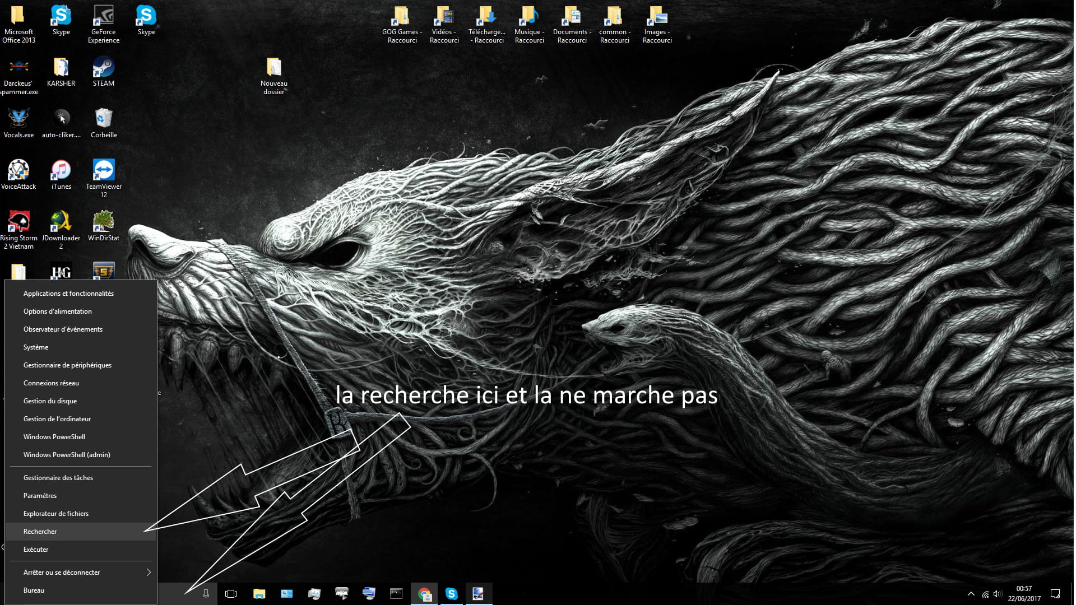This screenshot has height=605, width=1076.
Task: Open the network tray icon
Action: tap(985, 594)
